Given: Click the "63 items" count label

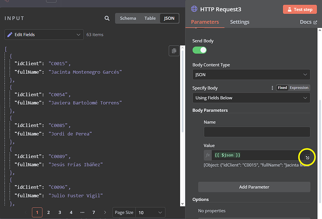Looking at the screenshot, I should point(95,34).
